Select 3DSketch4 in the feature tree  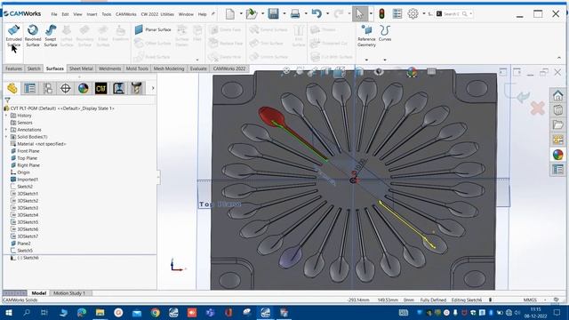28,215
